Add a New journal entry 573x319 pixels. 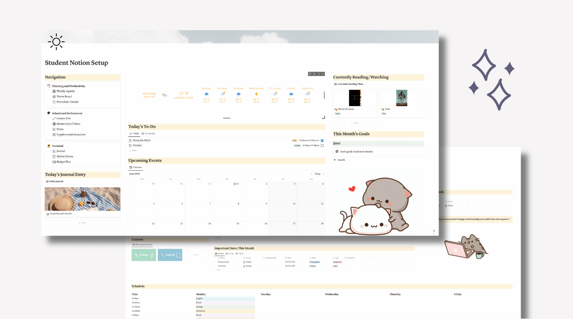82,223
